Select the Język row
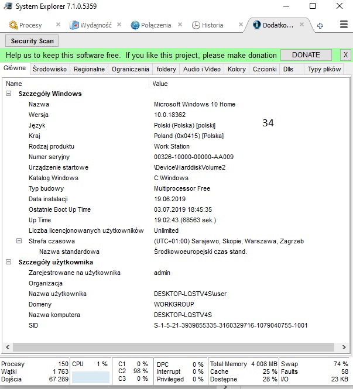 (176, 125)
